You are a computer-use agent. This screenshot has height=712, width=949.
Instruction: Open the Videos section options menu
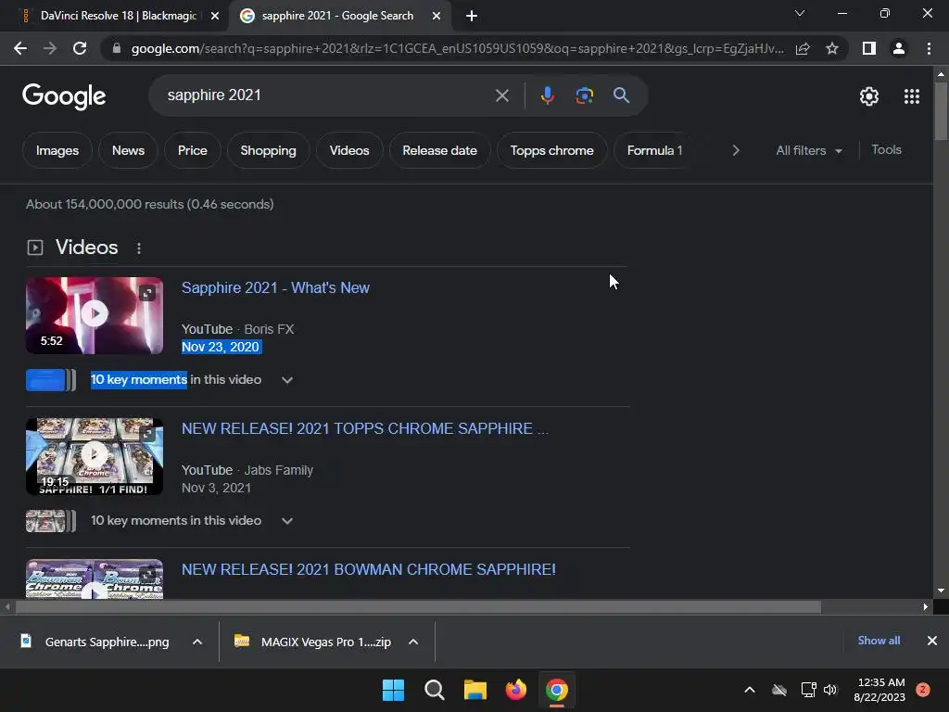coord(139,248)
